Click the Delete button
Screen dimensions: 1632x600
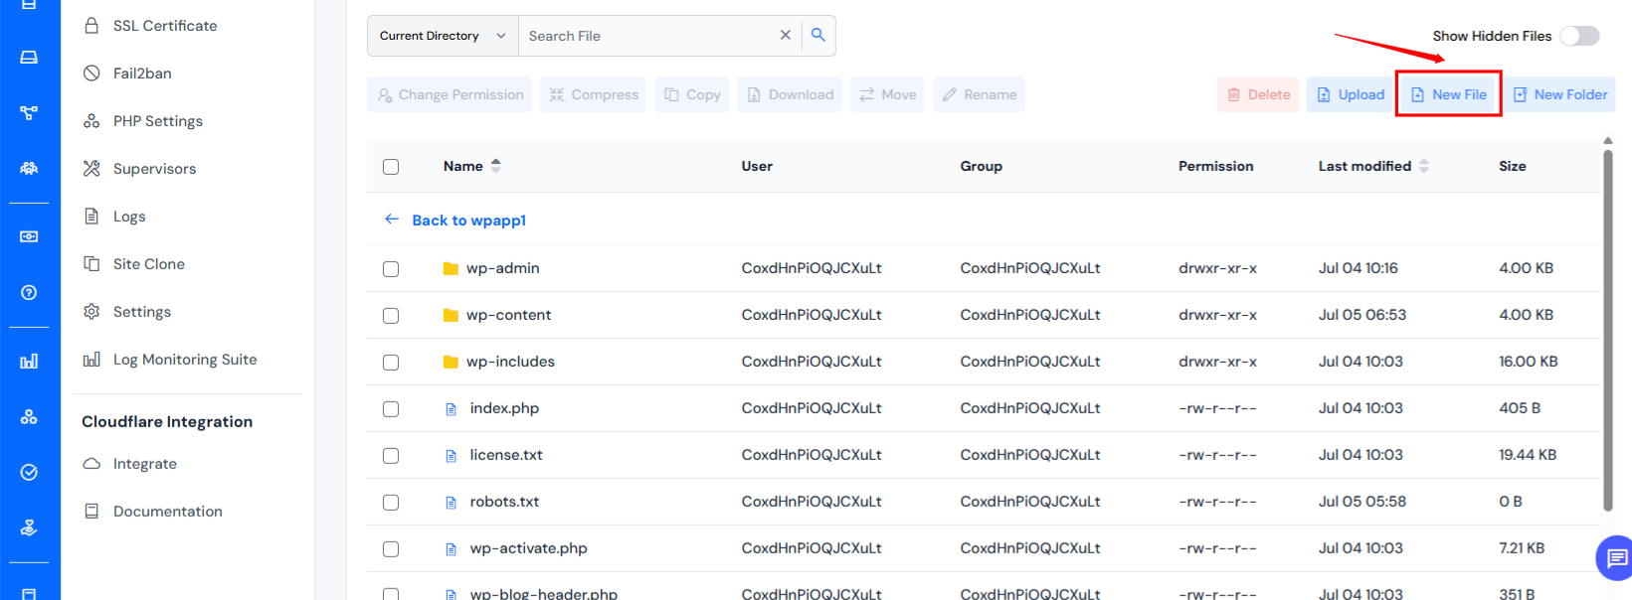1258,94
